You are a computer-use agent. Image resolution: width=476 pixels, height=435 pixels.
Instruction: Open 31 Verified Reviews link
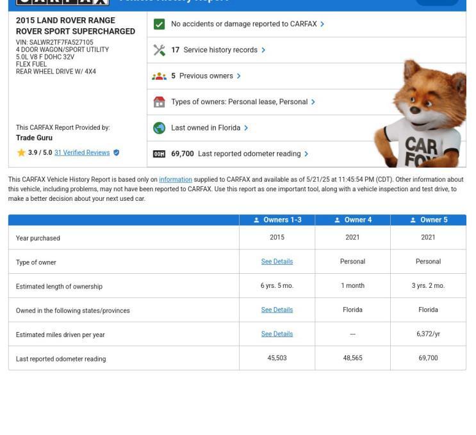pyautogui.click(x=82, y=152)
